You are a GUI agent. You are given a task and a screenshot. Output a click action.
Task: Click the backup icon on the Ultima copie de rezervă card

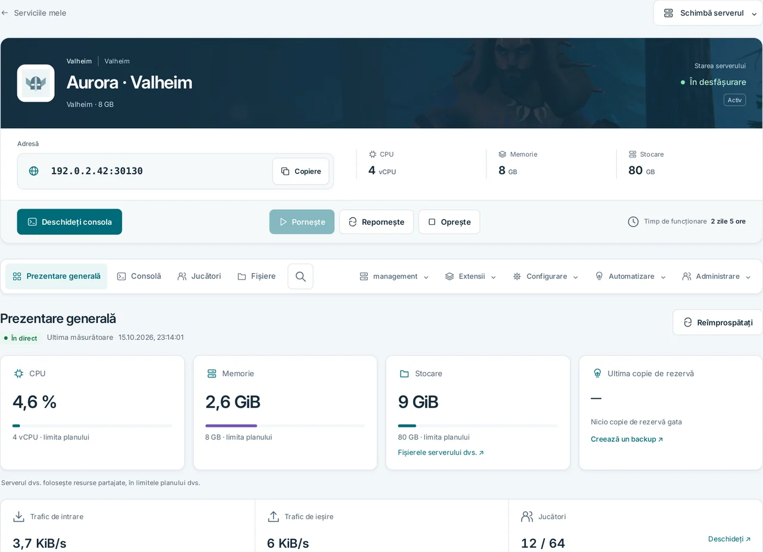(x=597, y=373)
